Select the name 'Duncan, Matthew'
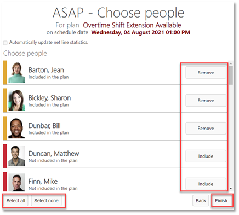Screen dimensions: 239x215 54,154
